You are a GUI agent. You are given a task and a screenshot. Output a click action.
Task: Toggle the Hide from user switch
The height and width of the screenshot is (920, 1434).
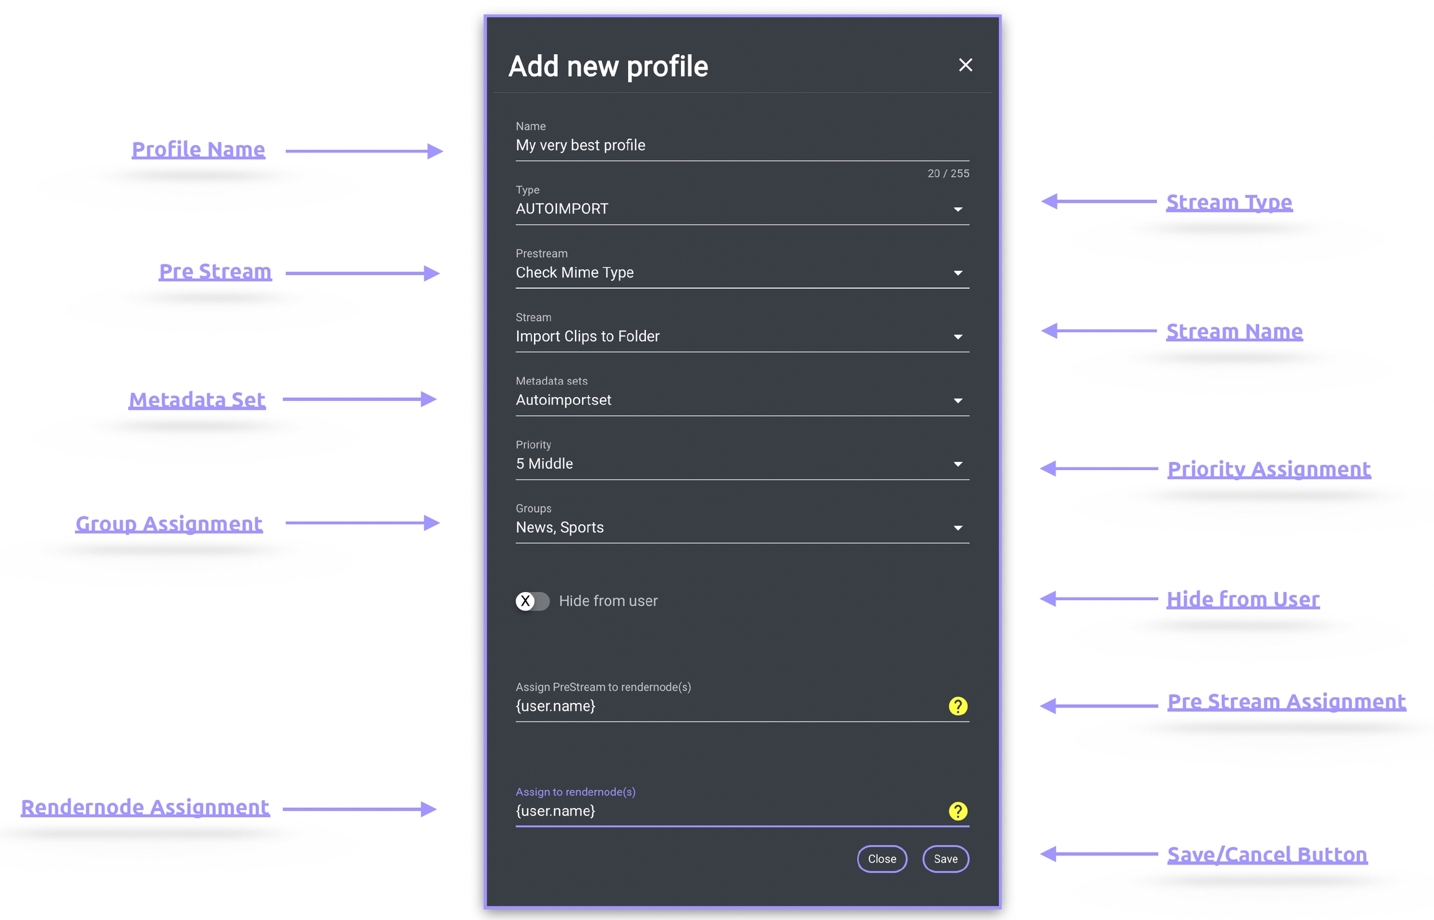[532, 601]
